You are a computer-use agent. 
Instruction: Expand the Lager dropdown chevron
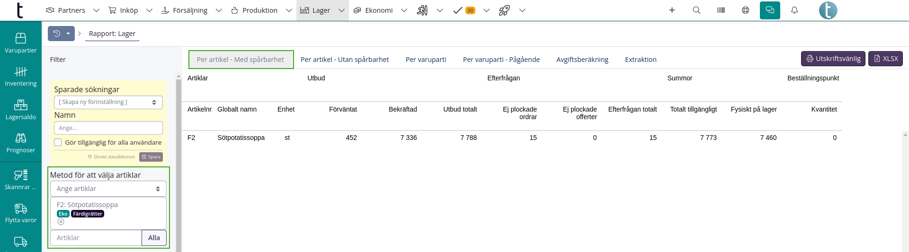pos(341,10)
